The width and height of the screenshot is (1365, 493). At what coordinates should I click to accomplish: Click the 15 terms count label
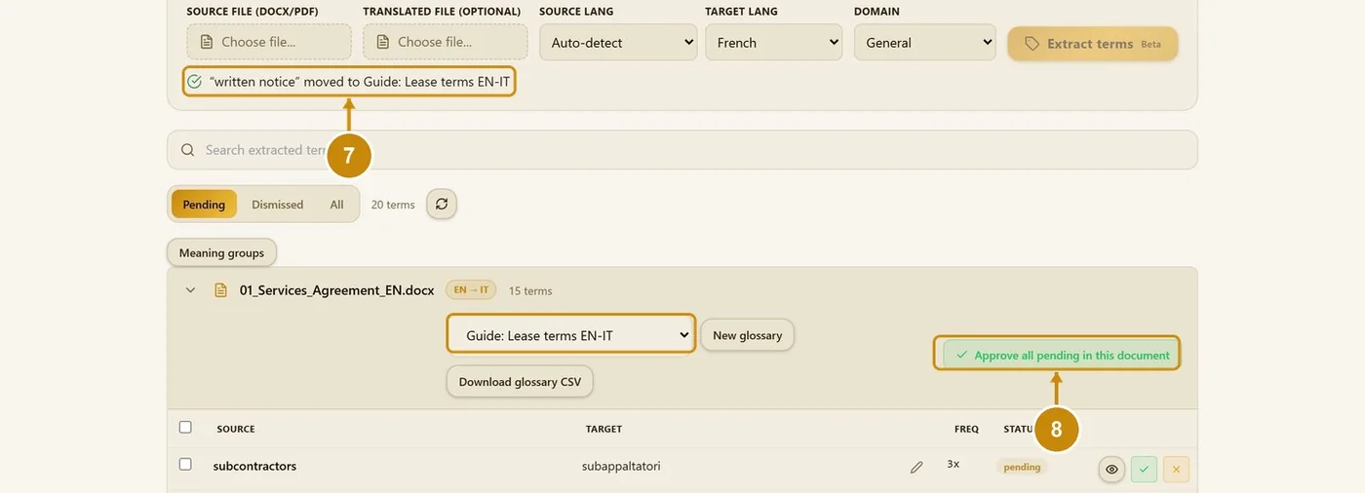click(530, 290)
